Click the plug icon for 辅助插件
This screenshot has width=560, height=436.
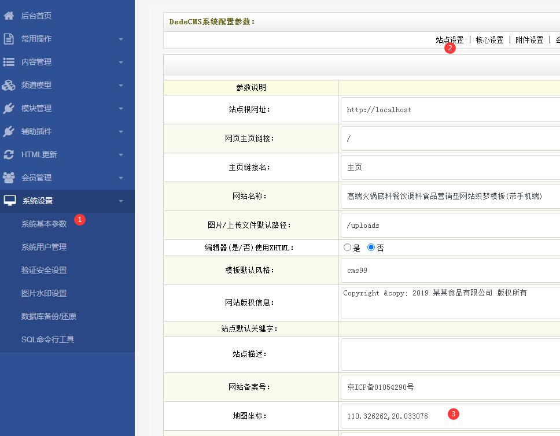coord(9,131)
